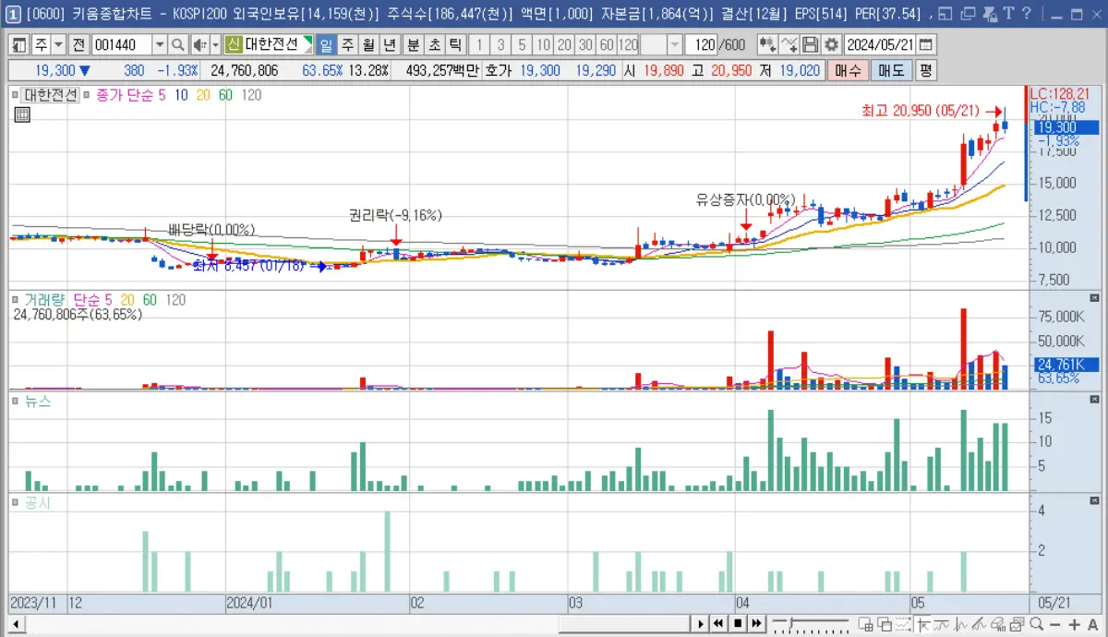Click the 전 button beside stock code
Screen dimensions: 1108x637
click(78, 45)
